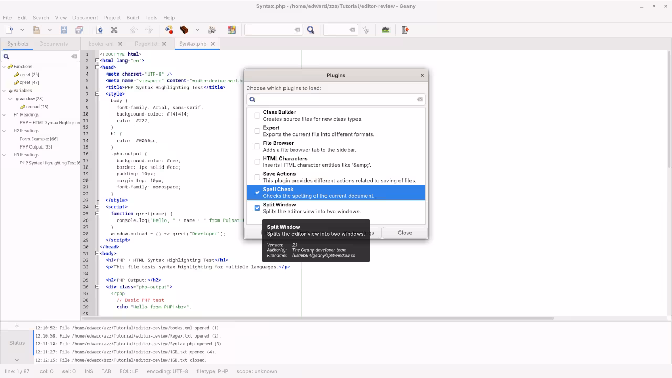Check the File Browser plugin checkbox
Screen dimensions: 672x378
pos(257,146)
